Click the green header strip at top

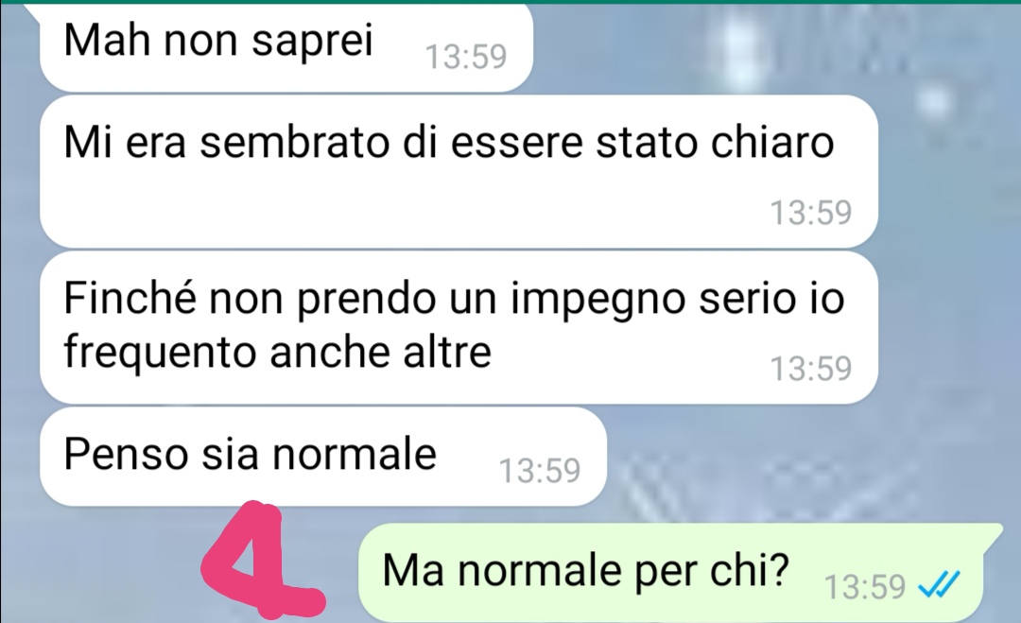click(510, 2)
